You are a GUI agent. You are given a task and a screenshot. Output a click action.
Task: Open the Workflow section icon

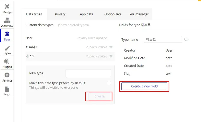click(x=7, y=21)
